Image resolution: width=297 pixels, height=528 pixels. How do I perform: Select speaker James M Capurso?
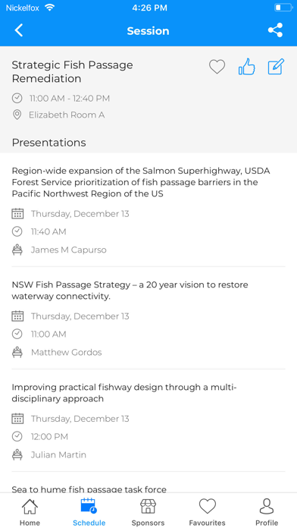click(x=69, y=250)
